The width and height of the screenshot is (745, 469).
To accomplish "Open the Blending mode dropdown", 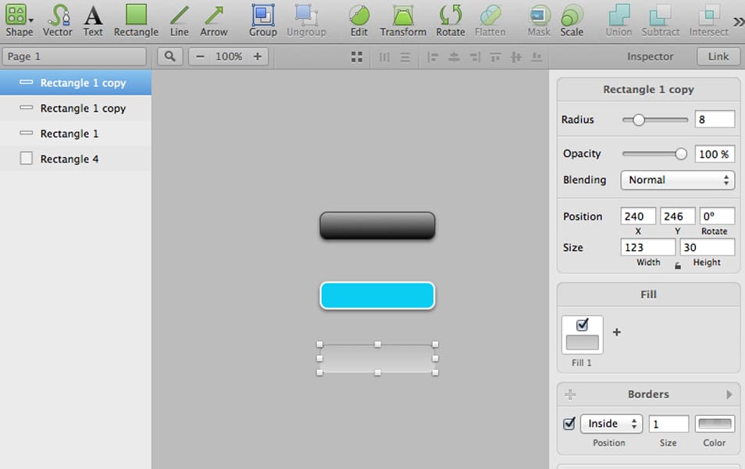I will 677,180.
